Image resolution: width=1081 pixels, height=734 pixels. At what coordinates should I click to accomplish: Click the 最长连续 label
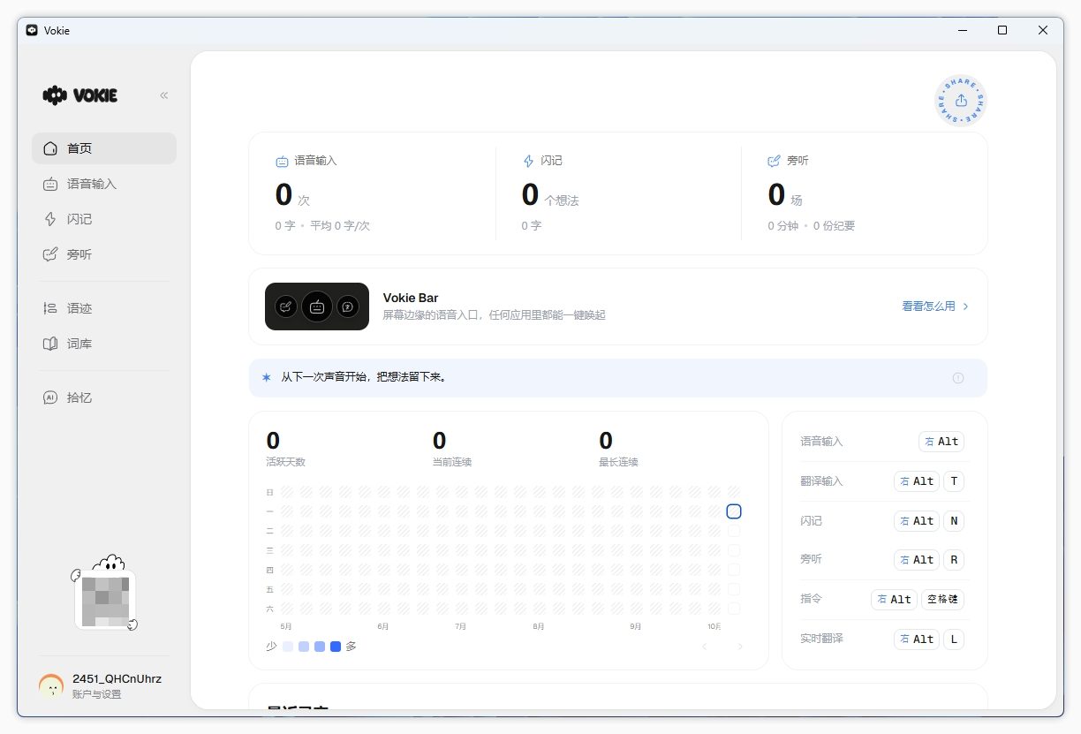point(618,462)
